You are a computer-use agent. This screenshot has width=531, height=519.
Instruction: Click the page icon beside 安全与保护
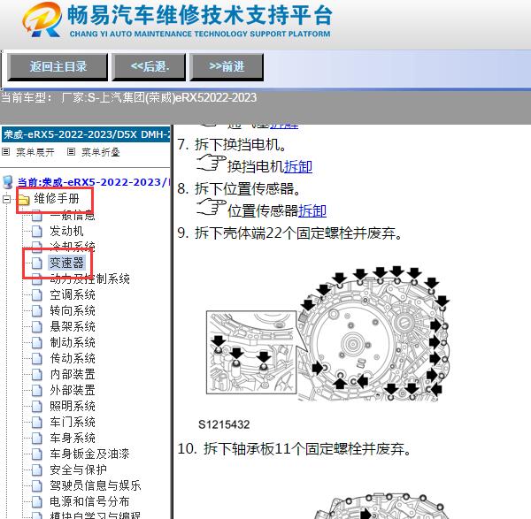[37, 470]
